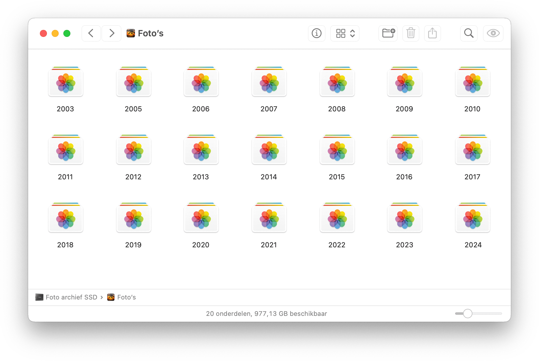The height and width of the screenshot is (361, 539).
Task: Click the 2019 Photos library icon
Action: 134,218
